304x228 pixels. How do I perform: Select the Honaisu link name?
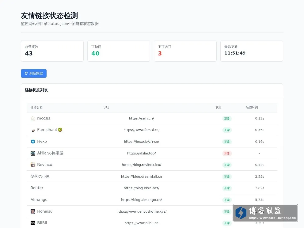pyautogui.click(x=45, y=212)
